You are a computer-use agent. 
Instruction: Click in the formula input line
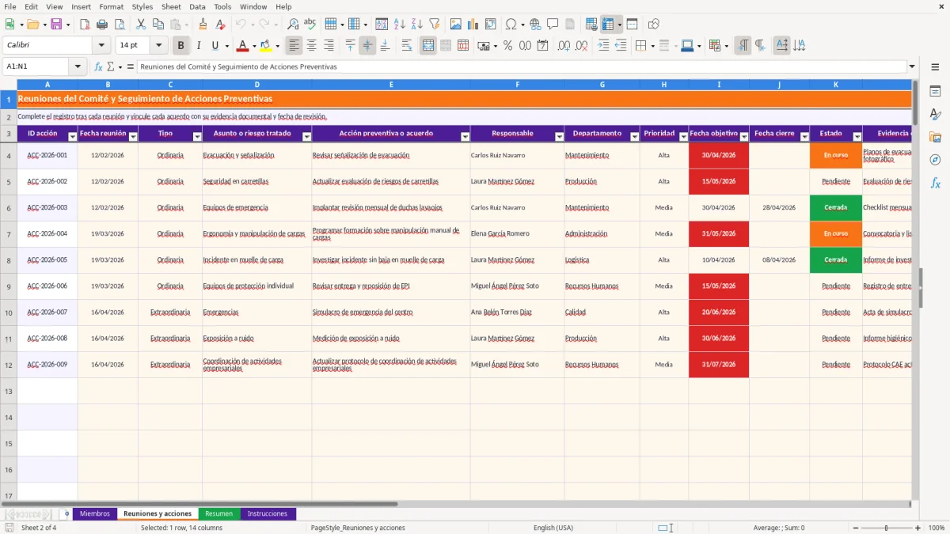(521, 67)
